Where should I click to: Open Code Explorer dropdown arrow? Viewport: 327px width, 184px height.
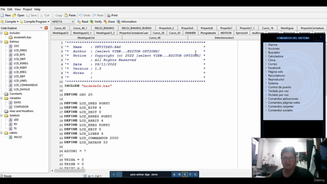click(x=41, y=28)
